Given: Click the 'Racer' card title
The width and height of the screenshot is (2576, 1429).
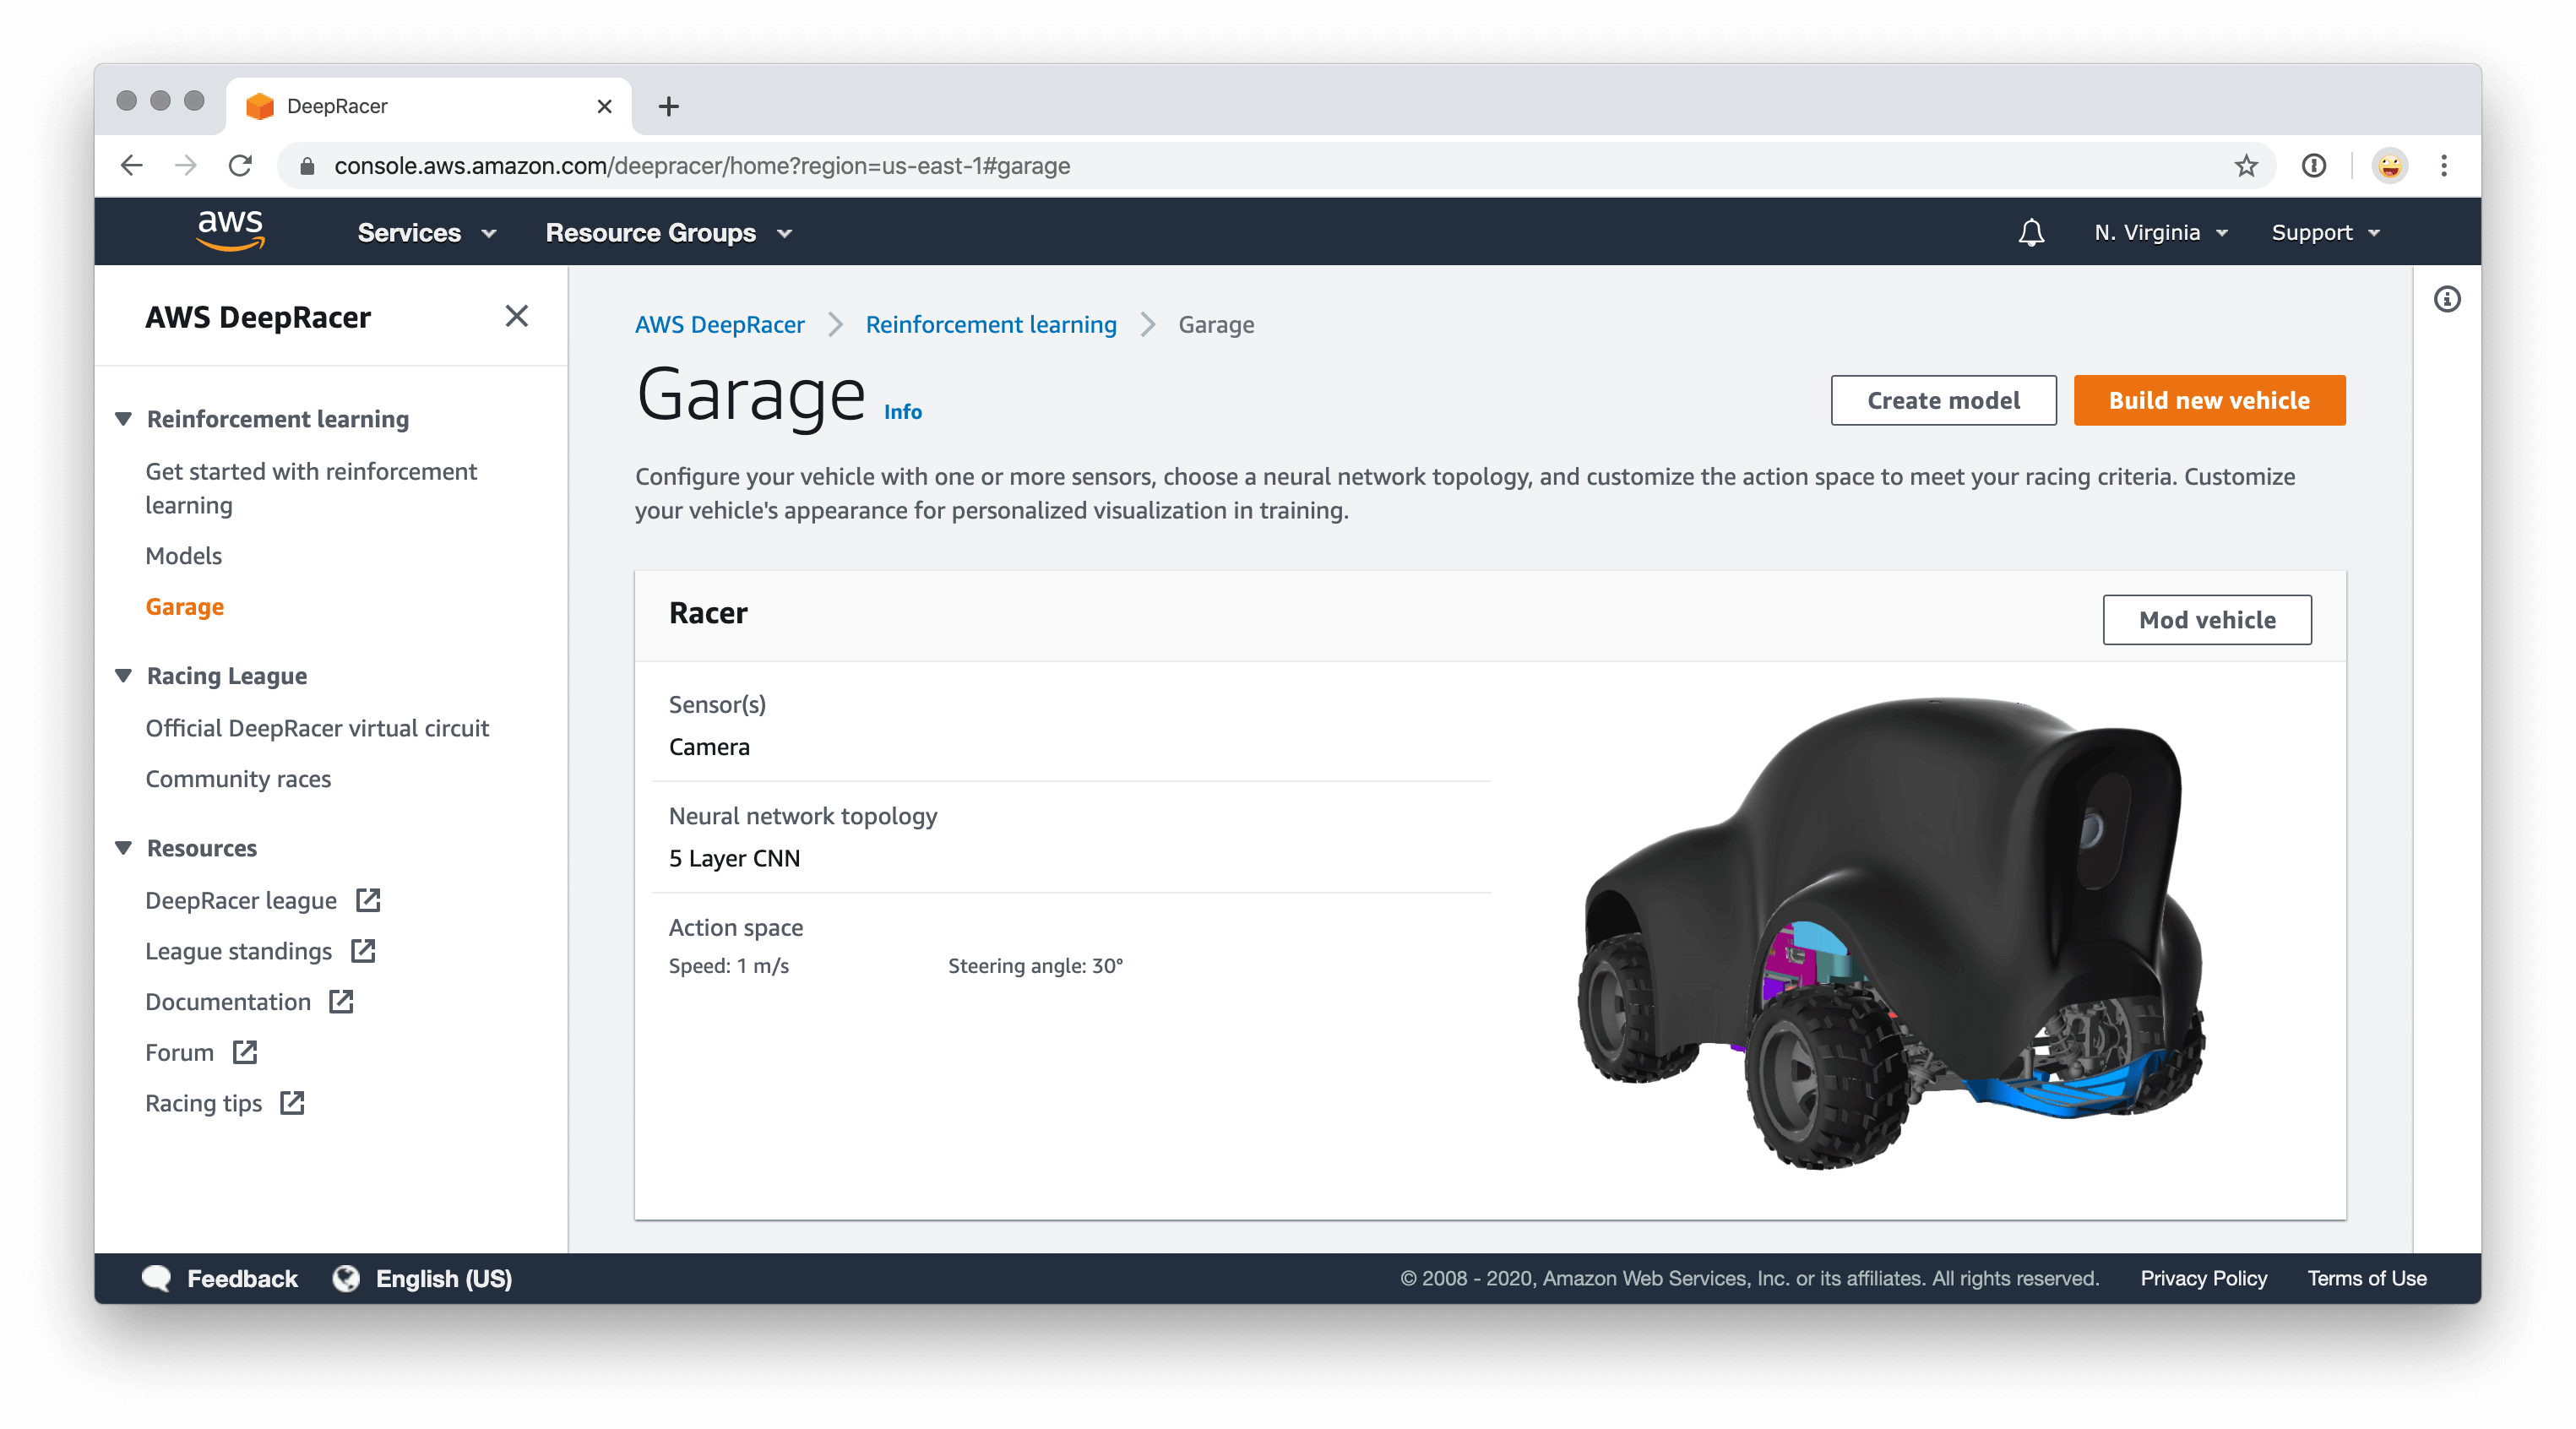Looking at the screenshot, I should (x=708, y=612).
